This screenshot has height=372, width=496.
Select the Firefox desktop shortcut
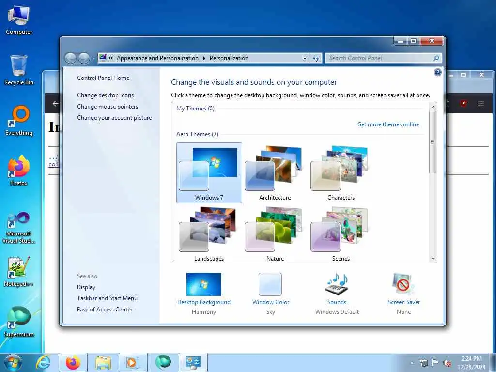19,170
